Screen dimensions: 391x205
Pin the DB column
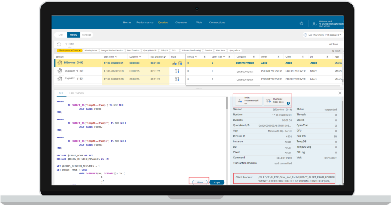click(x=327, y=57)
